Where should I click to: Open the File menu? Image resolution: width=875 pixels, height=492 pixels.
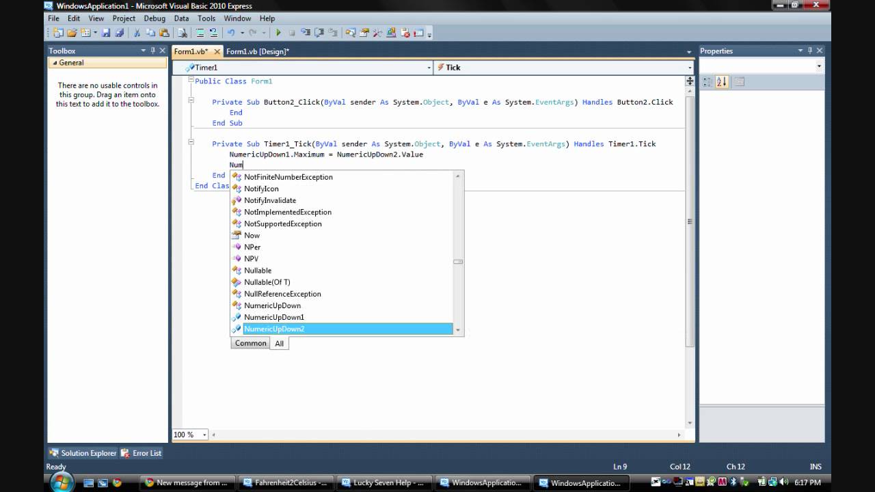pyautogui.click(x=53, y=18)
